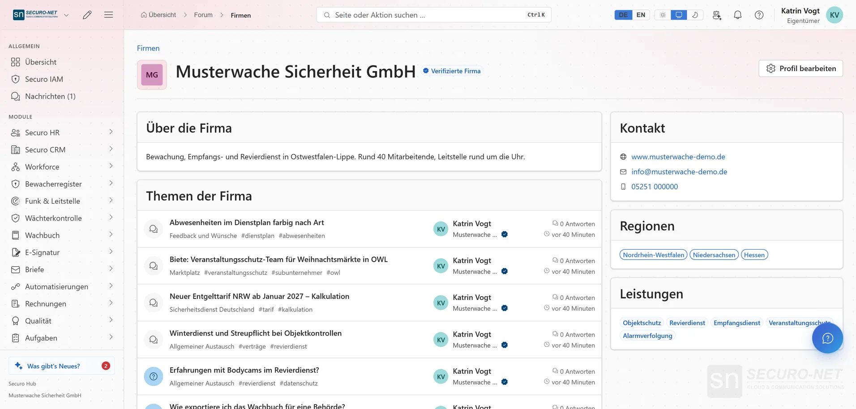Open www.musterwache-demo.de link
The image size is (856, 409).
pyautogui.click(x=678, y=157)
